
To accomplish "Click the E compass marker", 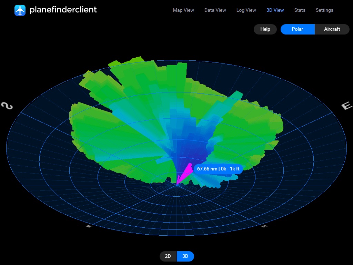I will [x=346, y=106].
